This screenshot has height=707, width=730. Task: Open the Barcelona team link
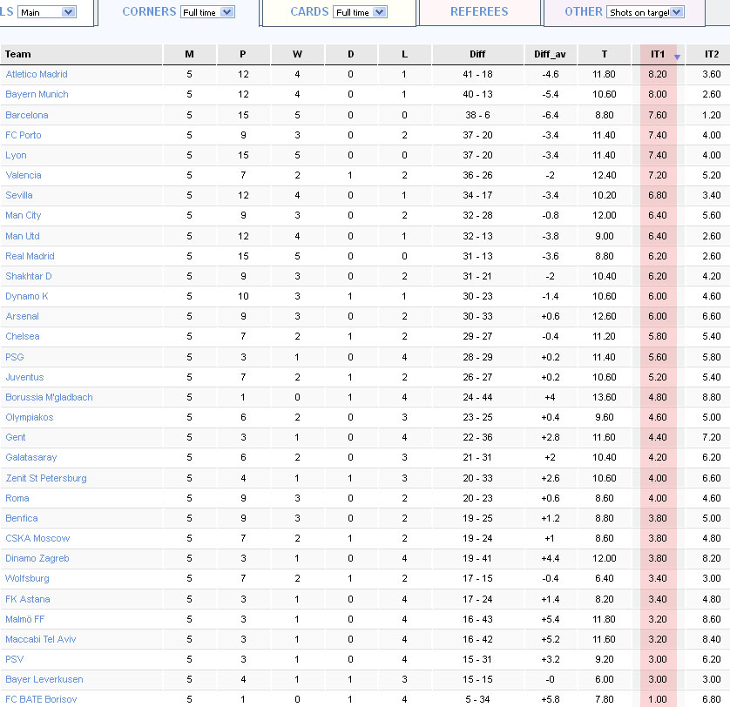click(26, 115)
